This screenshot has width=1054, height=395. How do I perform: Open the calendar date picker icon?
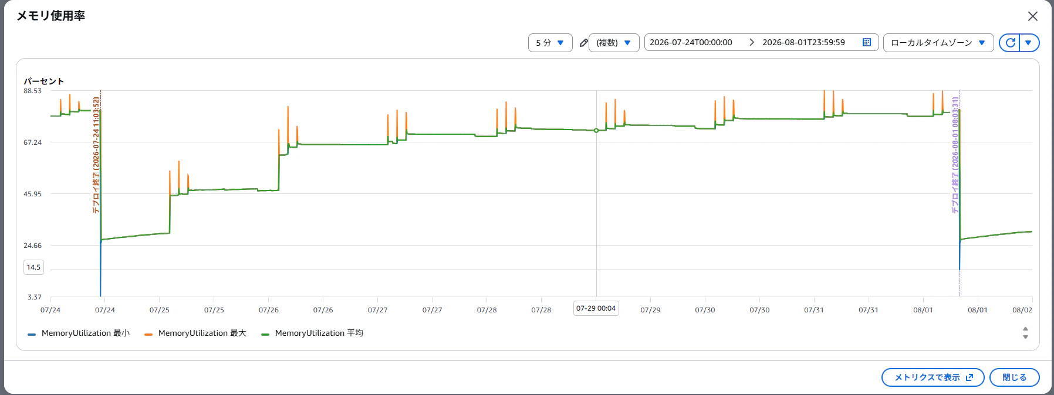pyautogui.click(x=866, y=42)
